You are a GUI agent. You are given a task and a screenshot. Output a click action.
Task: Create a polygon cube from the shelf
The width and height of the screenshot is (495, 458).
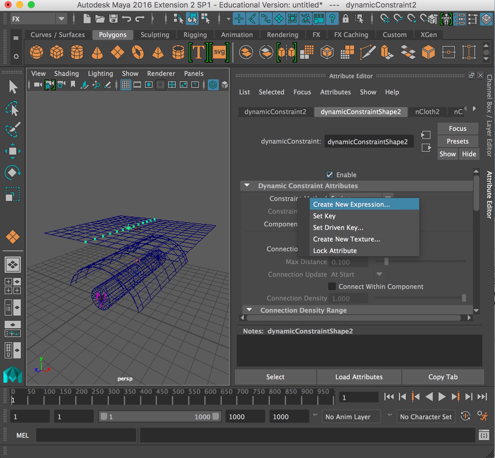[57, 52]
